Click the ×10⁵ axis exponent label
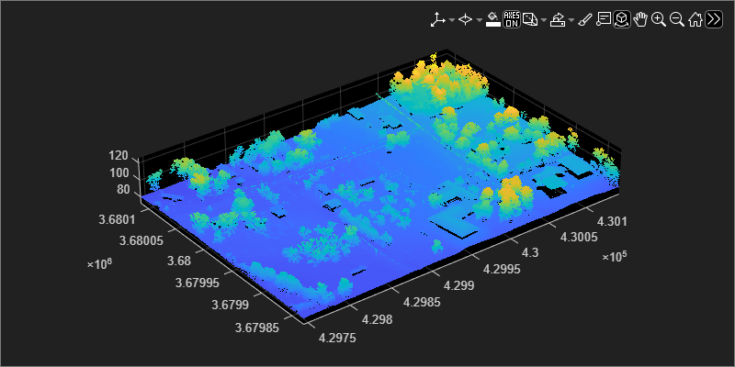Image resolution: width=735 pixels, height=367 pixels. coord(615,257)
